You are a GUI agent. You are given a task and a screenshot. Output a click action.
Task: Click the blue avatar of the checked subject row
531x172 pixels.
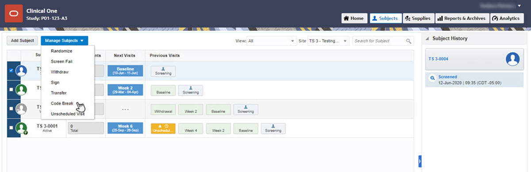coord(21,71)
